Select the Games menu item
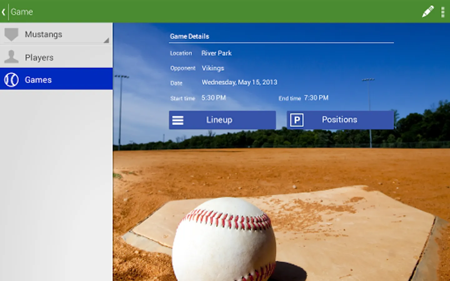Viewport: 450px width, 281px height. point(56,79)
